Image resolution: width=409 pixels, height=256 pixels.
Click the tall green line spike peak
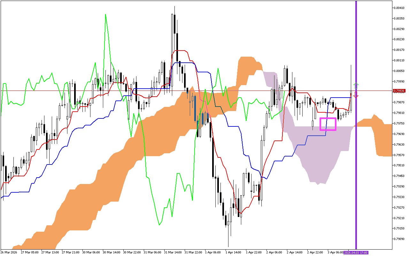[105, 15]
